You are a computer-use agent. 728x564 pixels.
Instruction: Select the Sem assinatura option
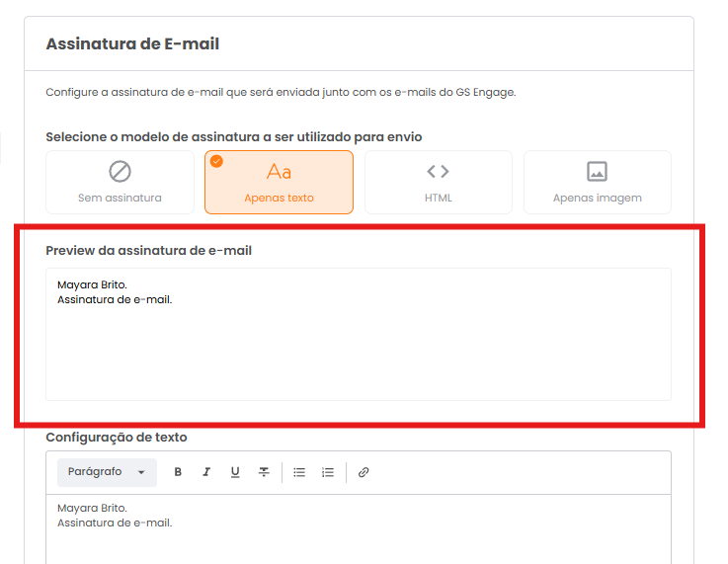tap(120, 182)
